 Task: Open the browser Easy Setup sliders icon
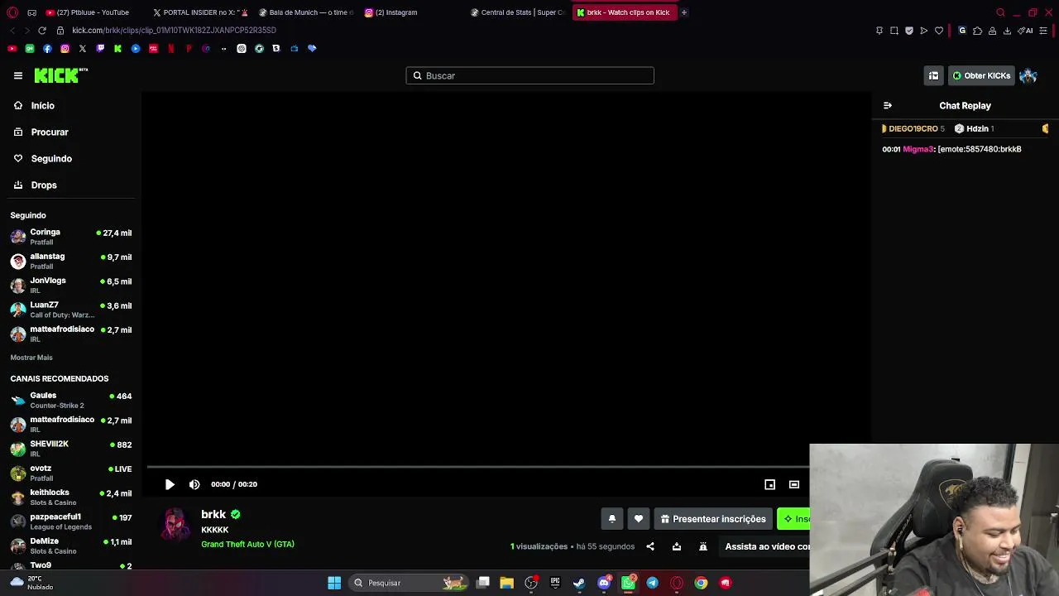[x=1043, y=31]
